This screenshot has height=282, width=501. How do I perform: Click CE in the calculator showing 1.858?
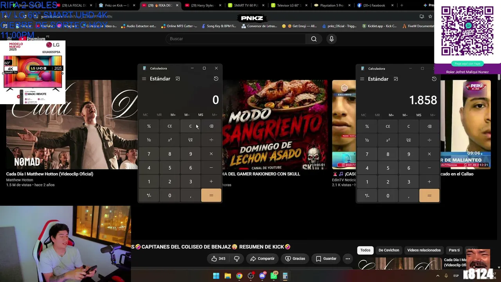click(388, 127)
